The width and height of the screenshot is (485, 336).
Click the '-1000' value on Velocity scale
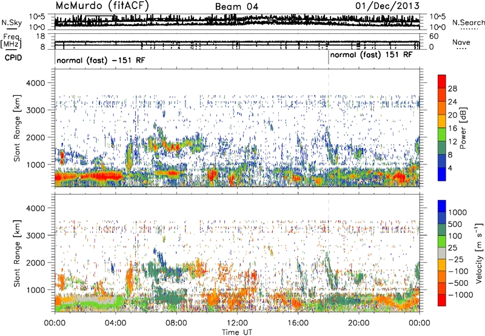pos(461,295)
